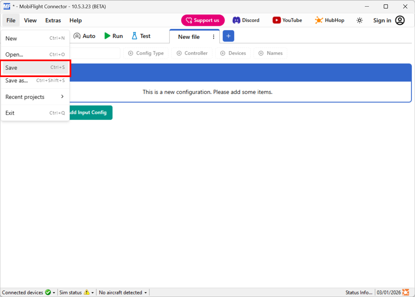
Task: Click the green Run icon
Action: click(x=107, y=36)
